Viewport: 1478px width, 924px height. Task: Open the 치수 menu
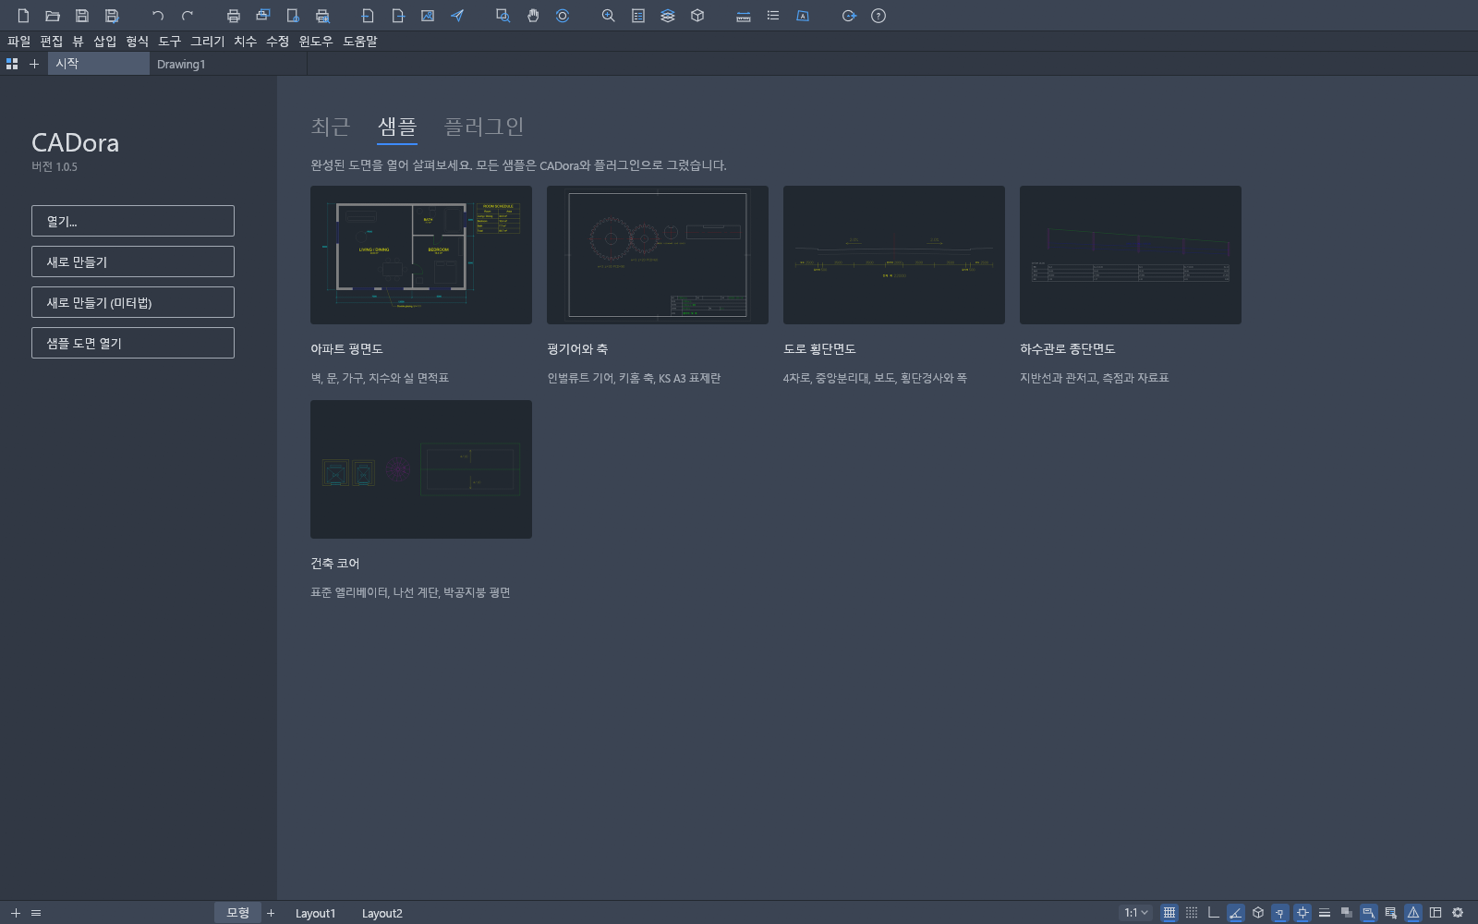pos(245,42)
